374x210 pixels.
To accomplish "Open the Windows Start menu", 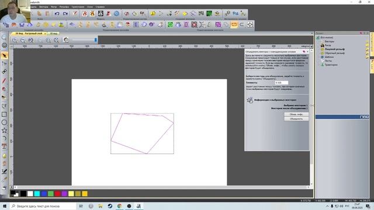I will tap(5, 206).
